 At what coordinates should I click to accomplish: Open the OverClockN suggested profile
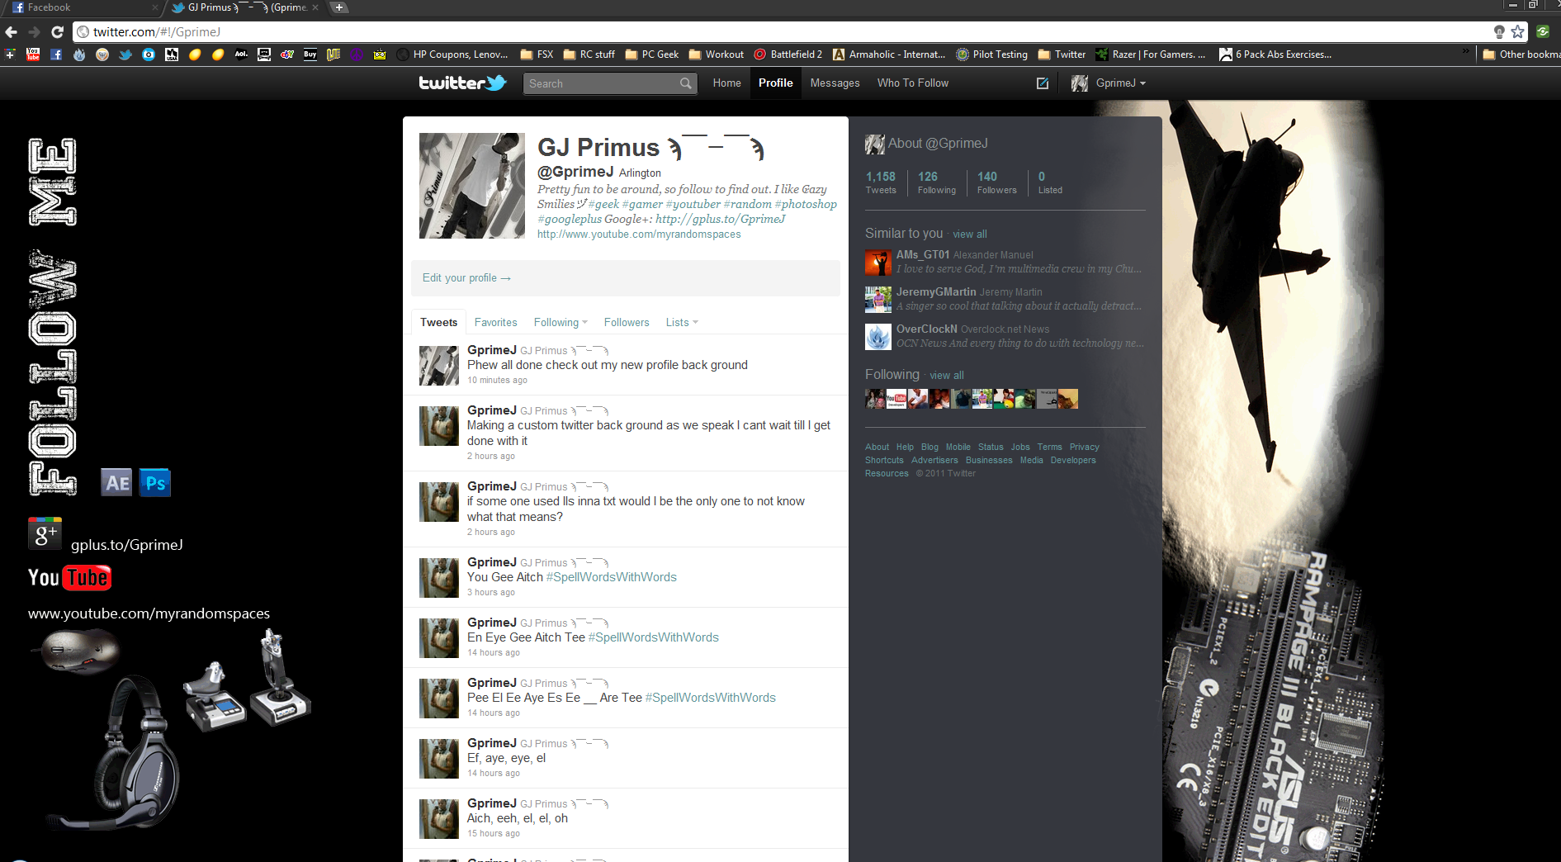point(926,329)
